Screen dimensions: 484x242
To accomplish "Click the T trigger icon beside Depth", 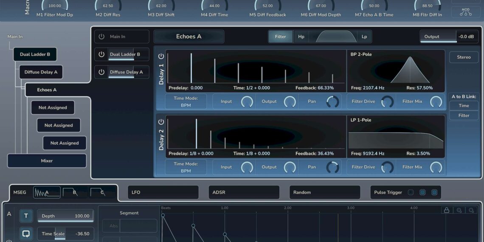I will (26, 216).
